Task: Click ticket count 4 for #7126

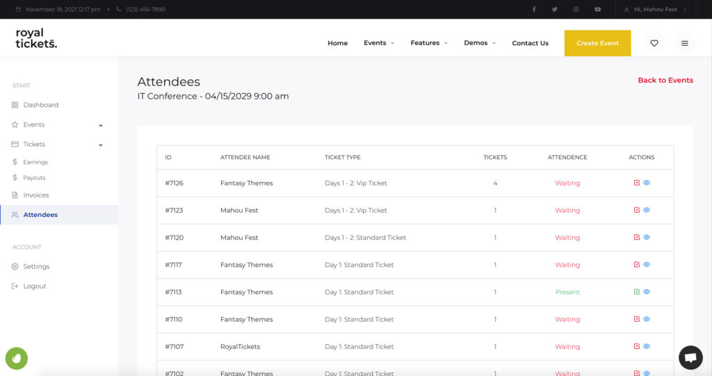Action: pyautogui.click(x=495, y=183)
